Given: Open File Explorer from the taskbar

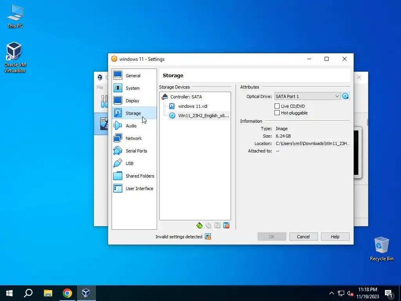Looking at the screenshot, I should click(48, 293).
